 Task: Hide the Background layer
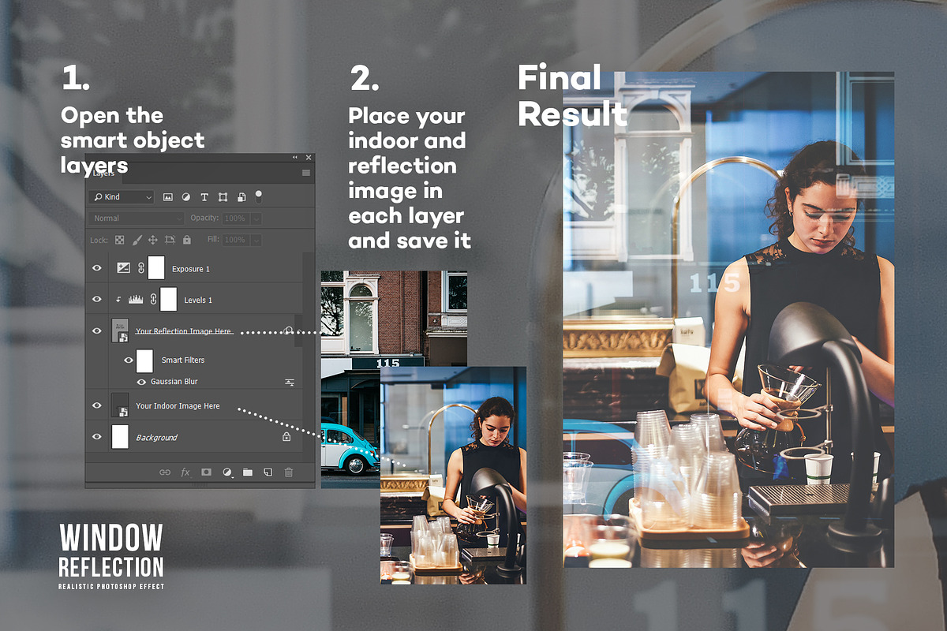coord(97,436)
